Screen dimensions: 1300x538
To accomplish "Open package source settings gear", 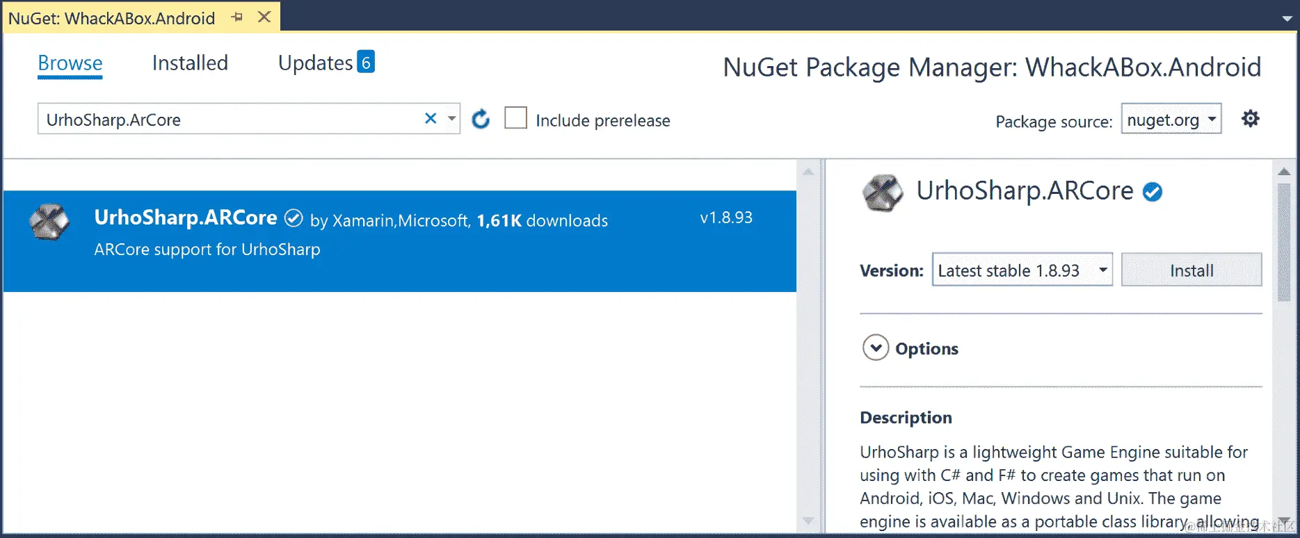I will [1251, 119].
